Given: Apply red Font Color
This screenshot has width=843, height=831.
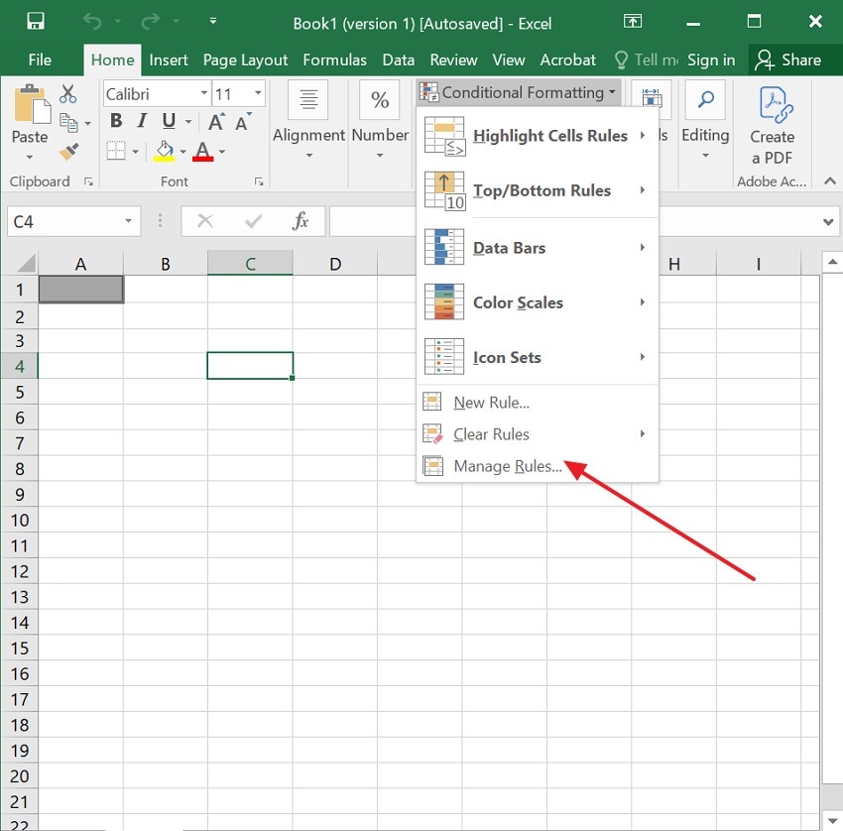Looking at the screenshot, I should [x=202, y=151].
